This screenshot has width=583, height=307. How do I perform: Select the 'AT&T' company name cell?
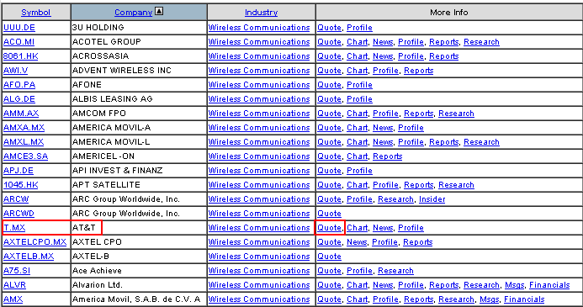(x=139, y=228)
